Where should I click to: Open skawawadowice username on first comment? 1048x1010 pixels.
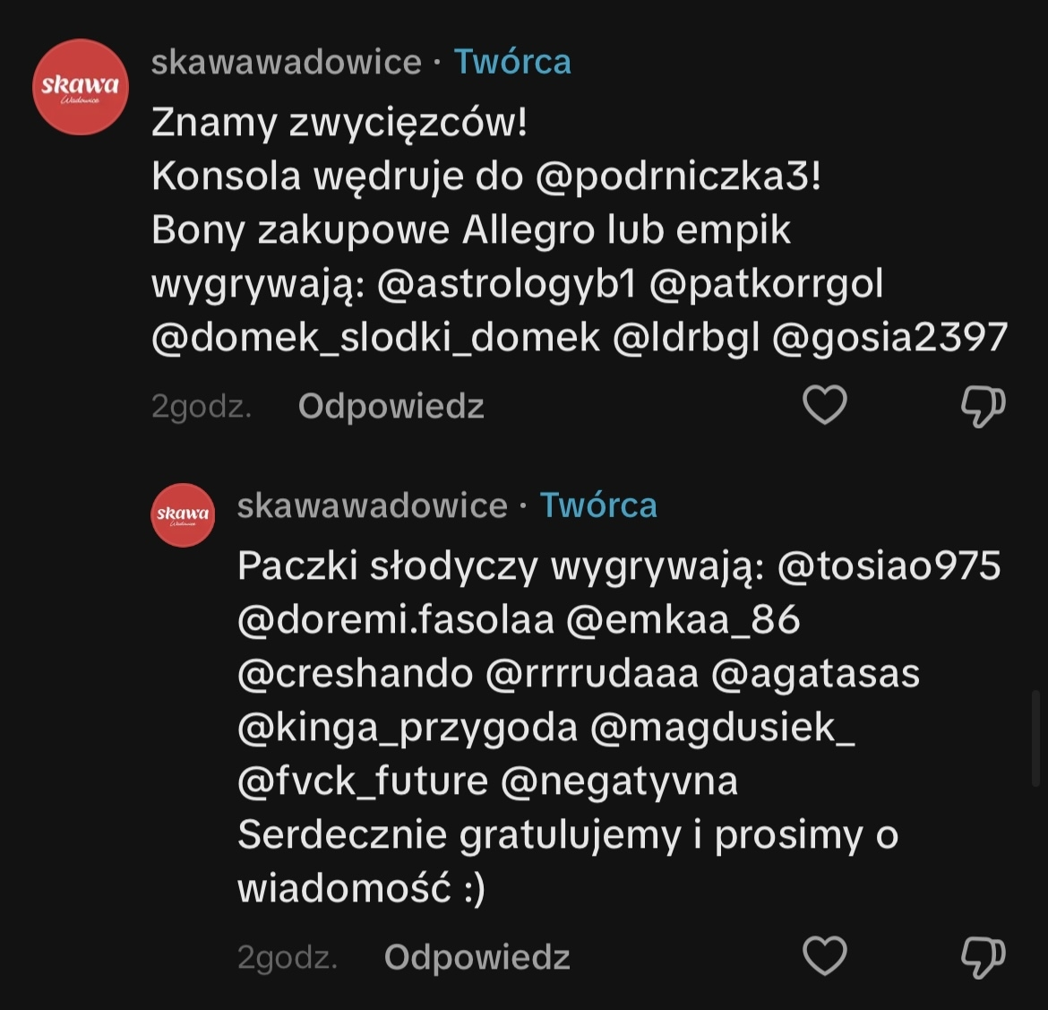pos(286,62)
